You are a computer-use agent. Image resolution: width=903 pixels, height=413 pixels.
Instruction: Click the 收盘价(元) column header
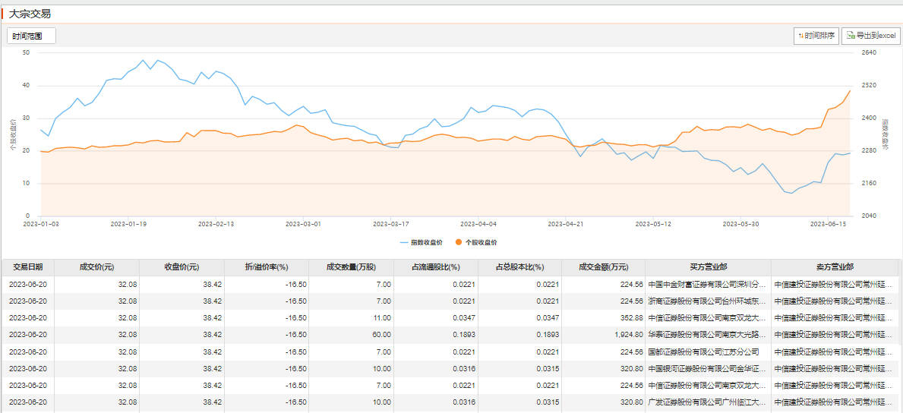coord(182,267)
